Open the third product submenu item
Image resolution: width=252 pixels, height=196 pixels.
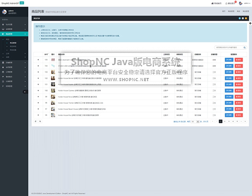[x=13, y=50]
